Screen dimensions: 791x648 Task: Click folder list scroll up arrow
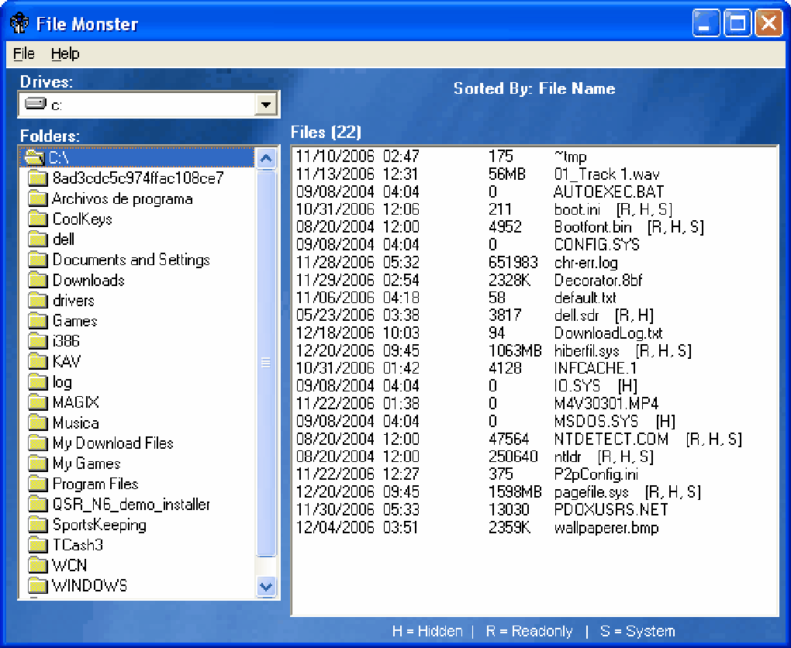pos(266,158)
